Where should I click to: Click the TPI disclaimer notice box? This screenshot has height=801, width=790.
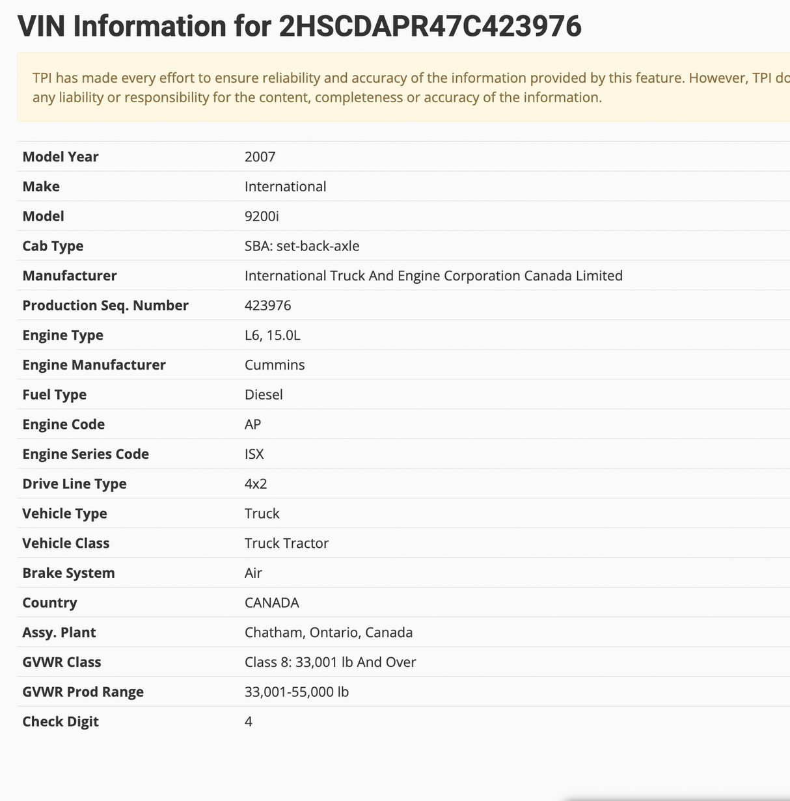click(x=403, y=87)
